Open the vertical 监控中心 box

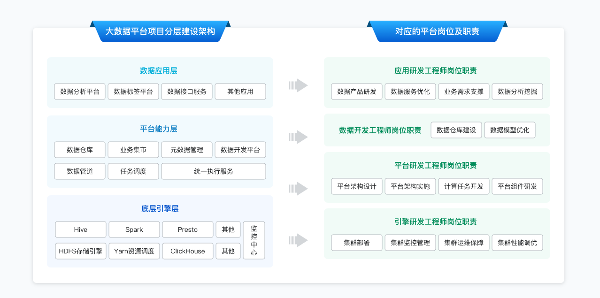254,240
